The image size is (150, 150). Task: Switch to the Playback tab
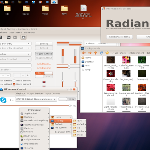click(20, 93)
